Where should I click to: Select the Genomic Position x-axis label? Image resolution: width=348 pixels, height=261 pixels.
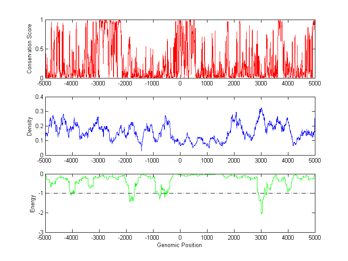[x=180, y=245]
